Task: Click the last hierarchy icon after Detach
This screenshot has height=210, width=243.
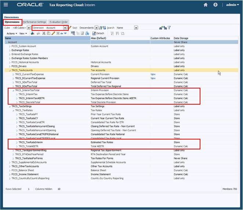Action: click(123, 33)
